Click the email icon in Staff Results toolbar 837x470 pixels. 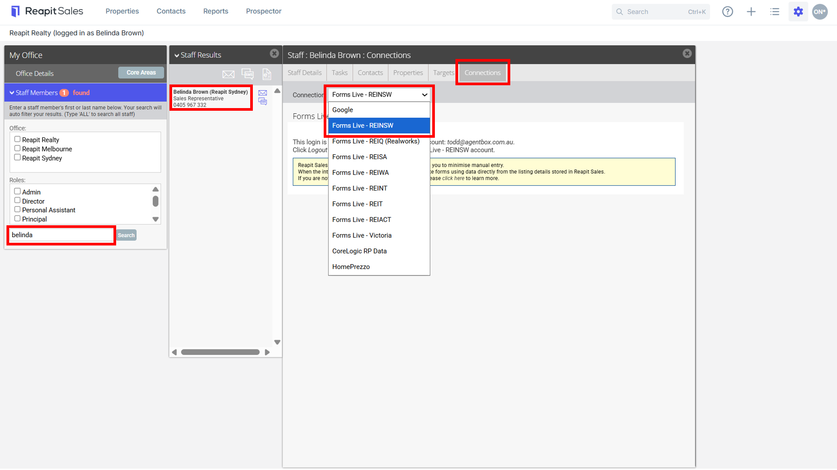[x=228, y=74]
